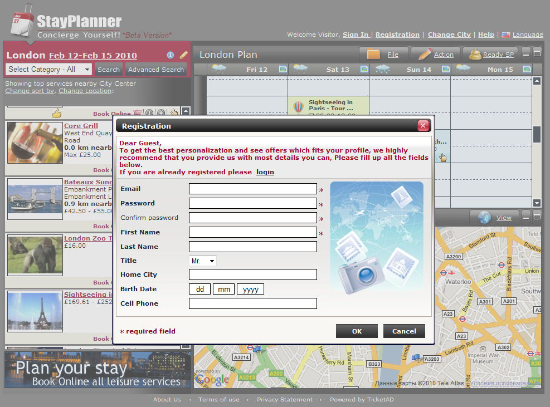Open the Ready SP menu

(x=491, y=55)
